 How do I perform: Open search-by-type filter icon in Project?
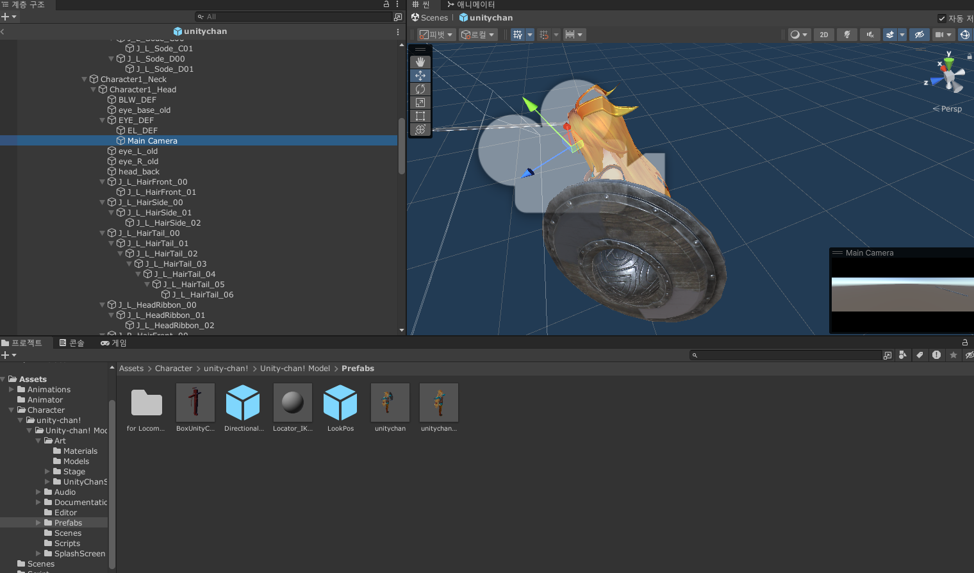click(x=903, y=355)
